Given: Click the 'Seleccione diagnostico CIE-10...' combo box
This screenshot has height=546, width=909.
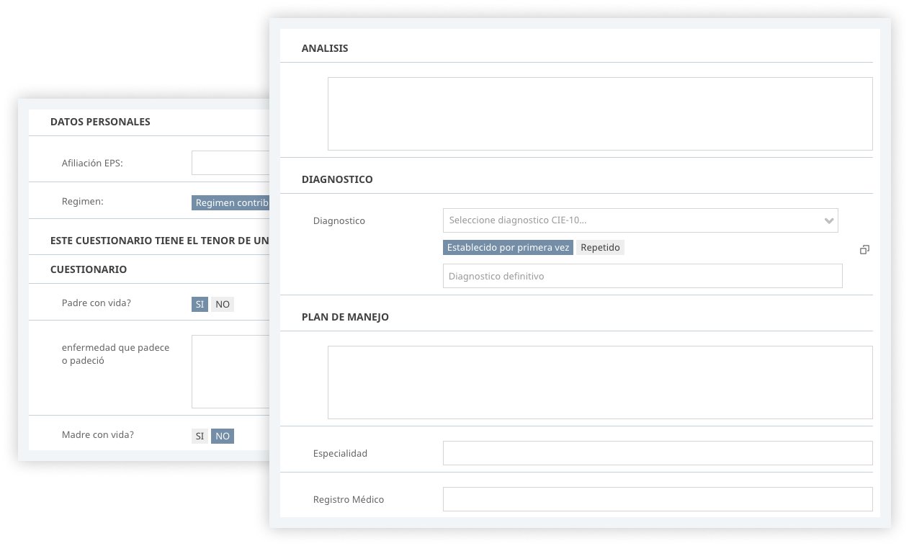Looking at the screenshot, I should (640, 220).
